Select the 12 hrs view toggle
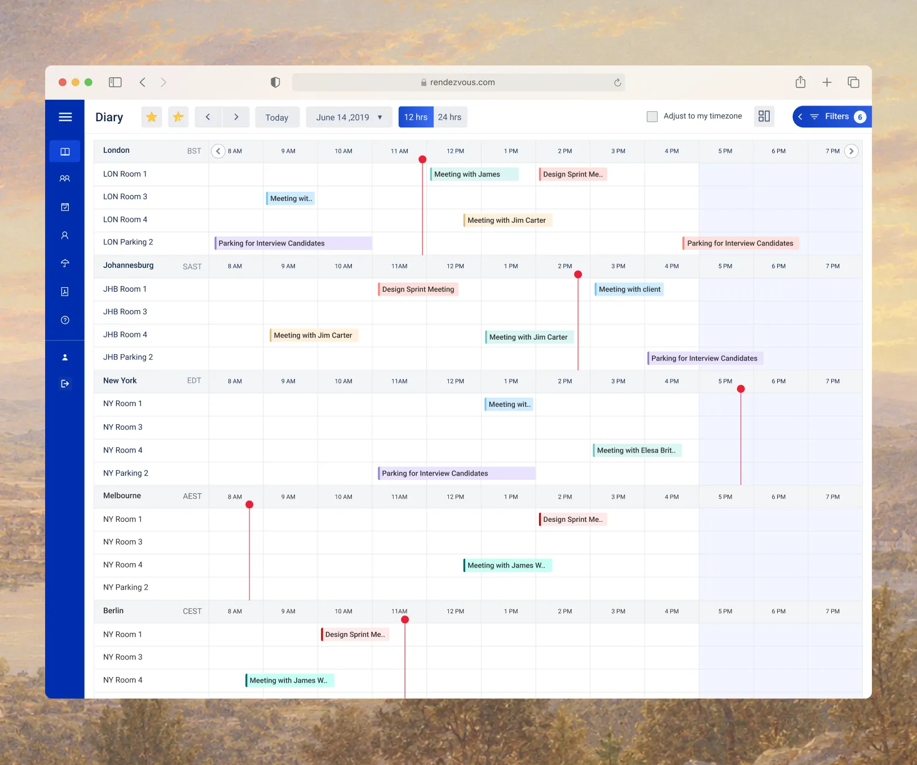 [x=416, y=117]
